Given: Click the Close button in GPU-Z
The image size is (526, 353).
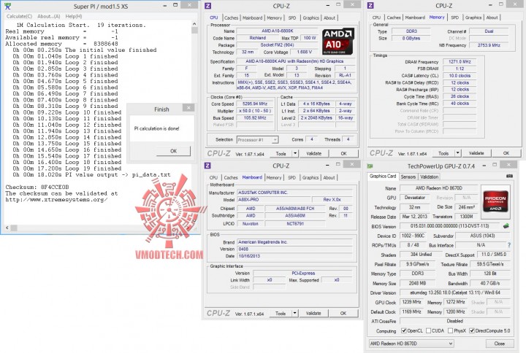Looking at the screenshot, I should [500, 344].
